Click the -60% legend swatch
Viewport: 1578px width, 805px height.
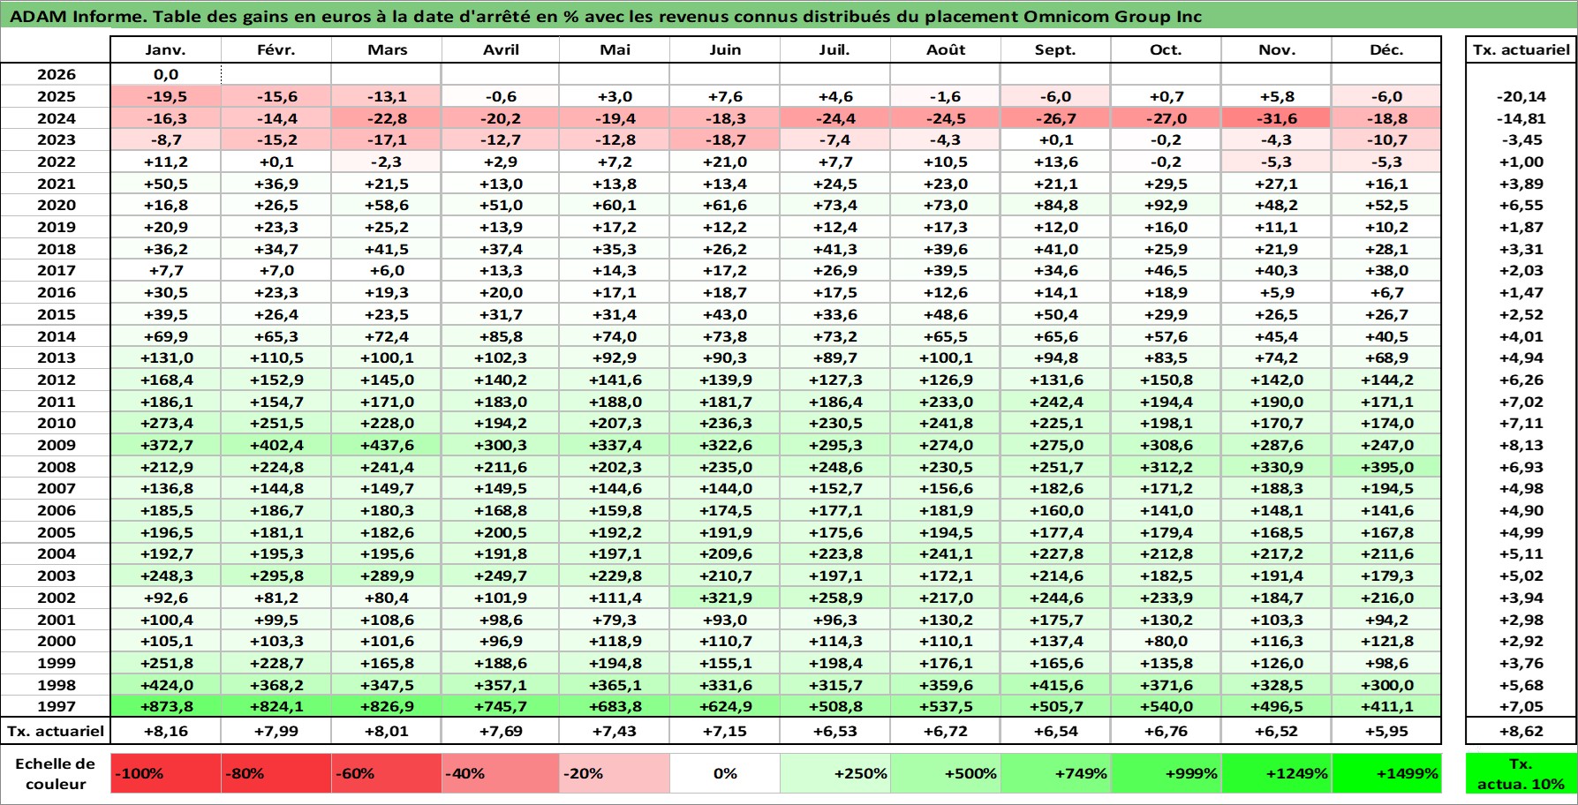tap(387, 773)
